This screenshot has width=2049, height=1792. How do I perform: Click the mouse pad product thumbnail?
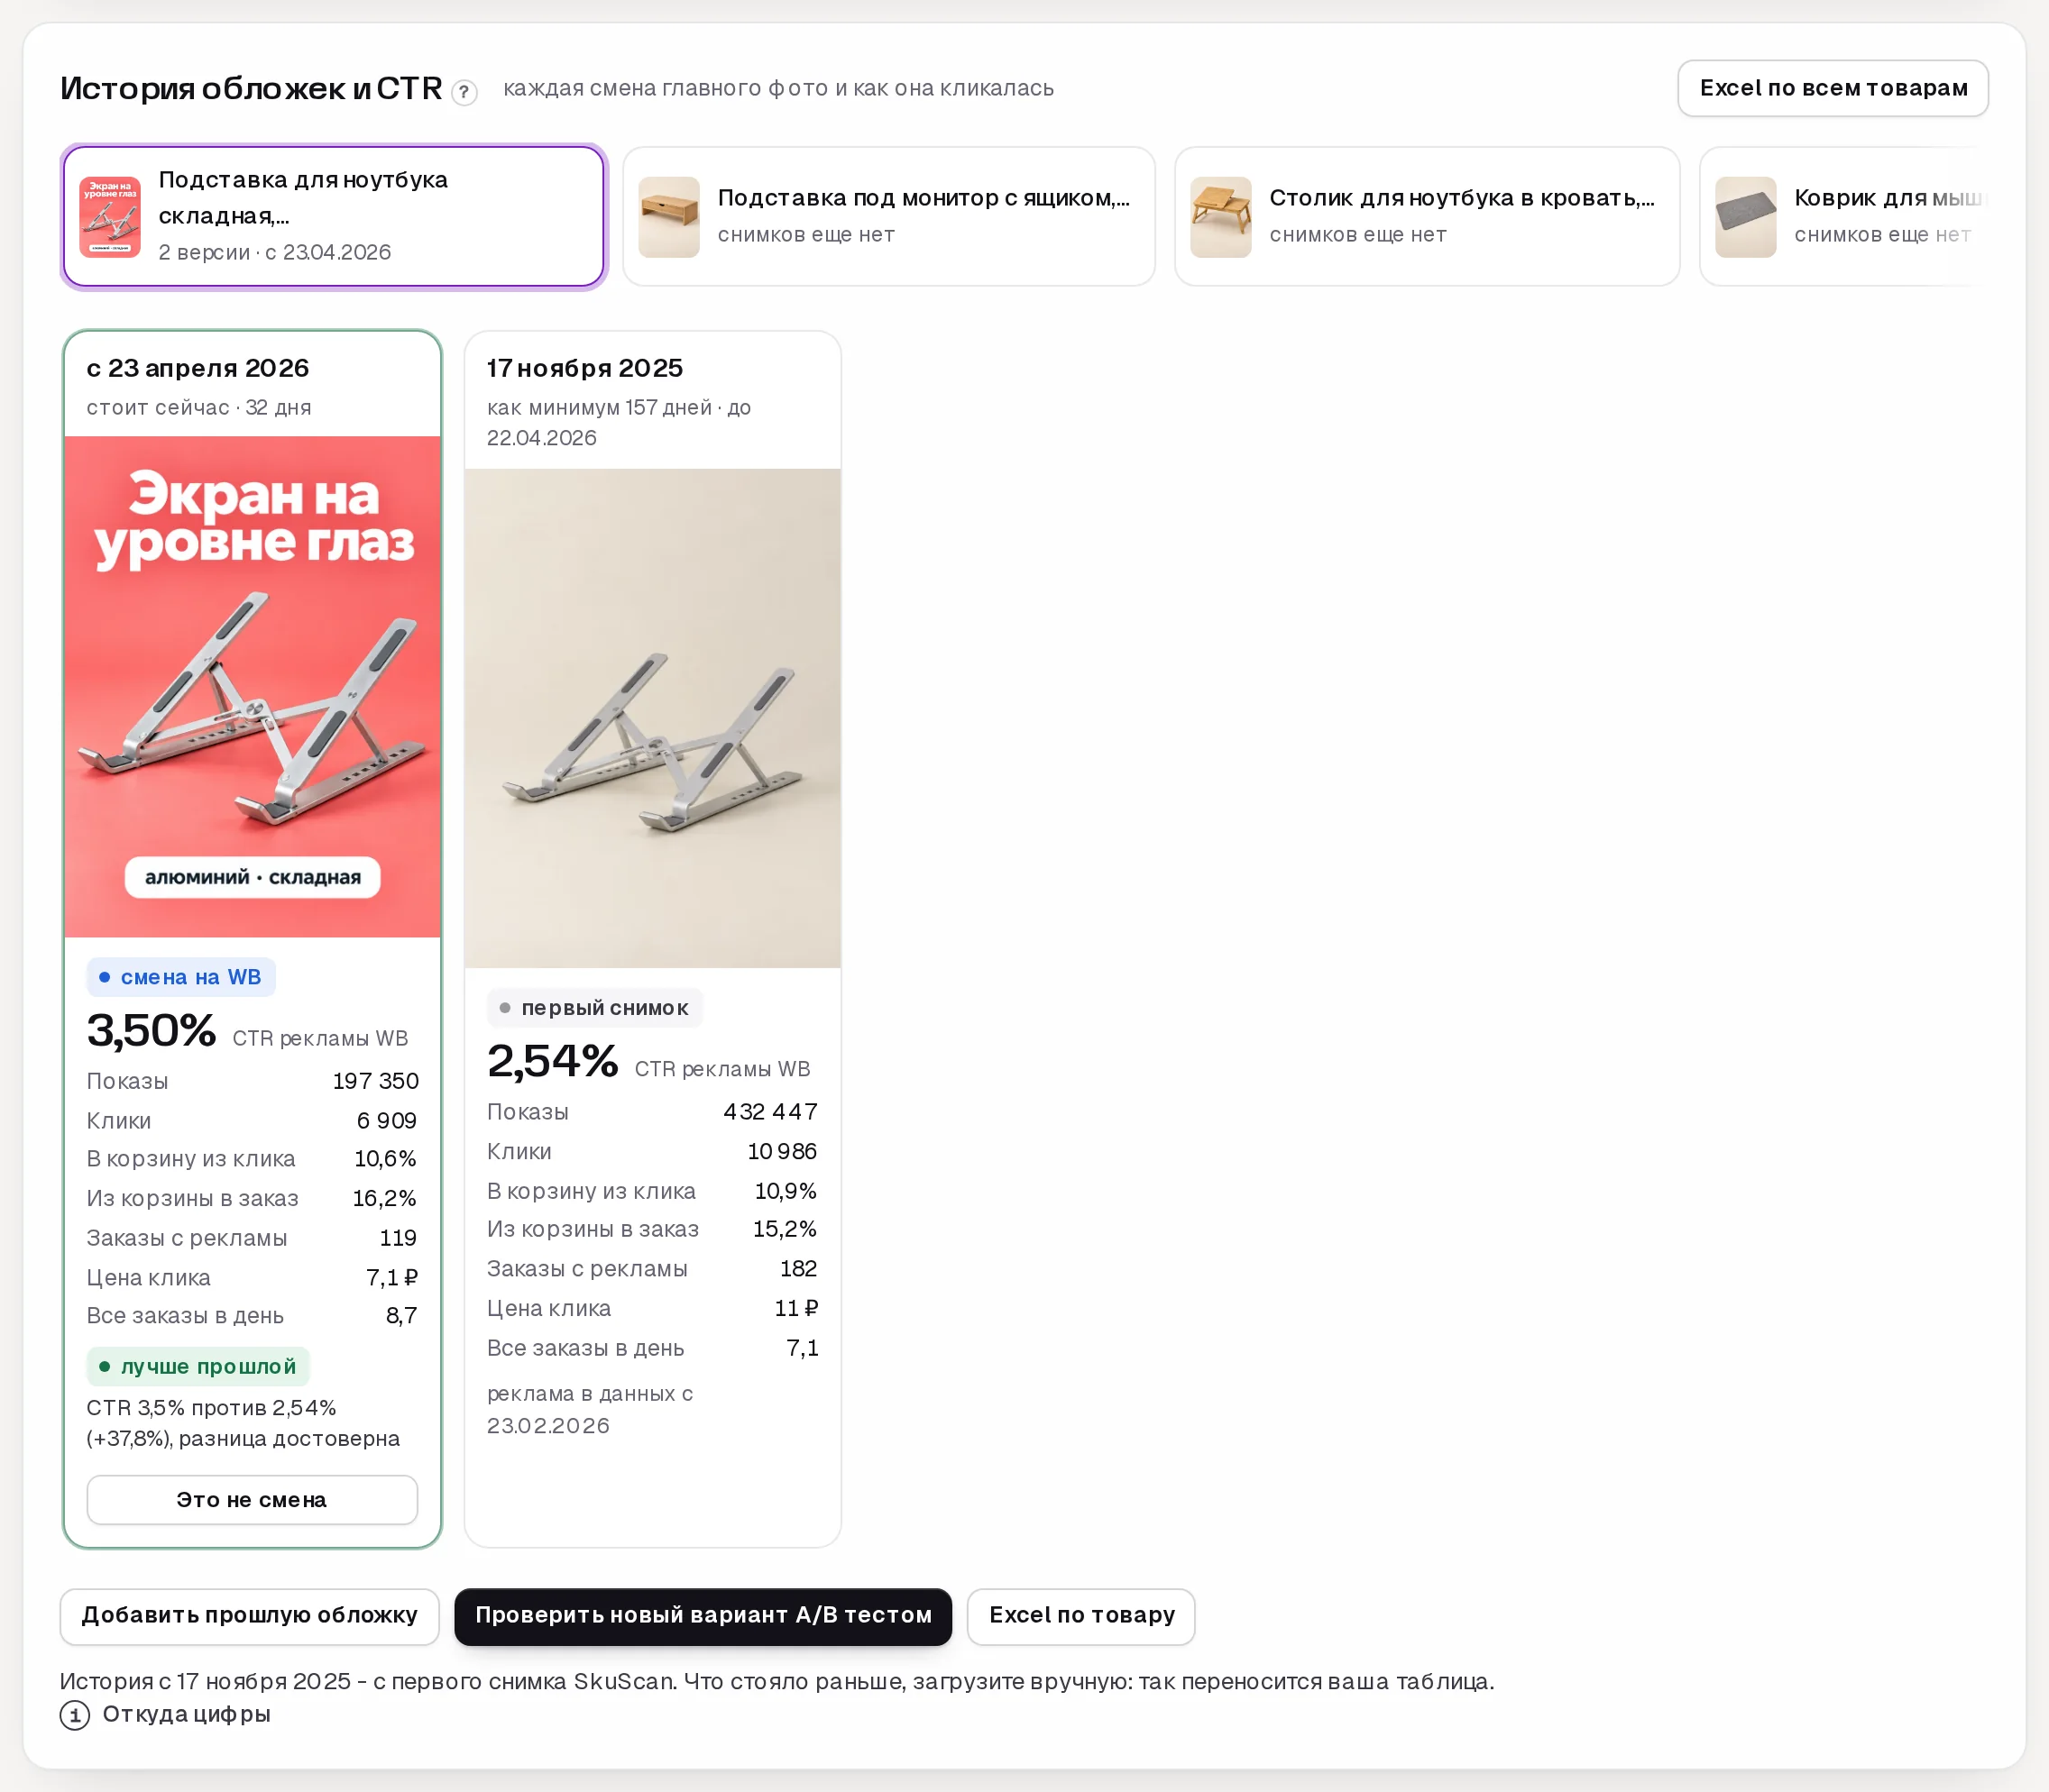pyautogui.click(x=1745, y=217)
